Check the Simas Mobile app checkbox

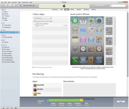[x=34, y=25]
